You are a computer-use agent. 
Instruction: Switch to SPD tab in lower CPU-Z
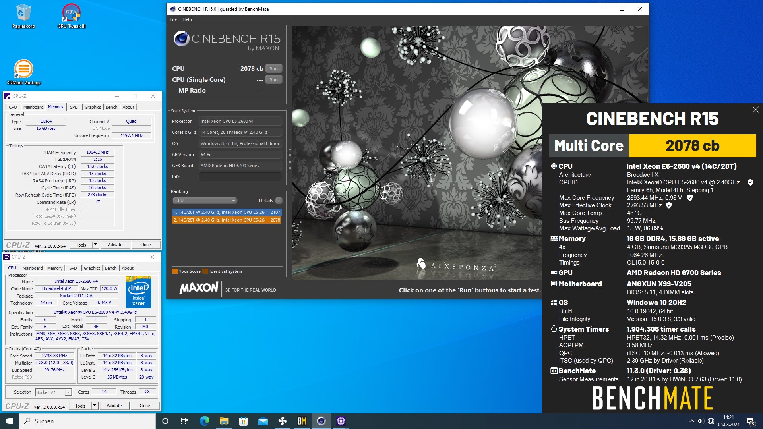tap(73, 268)
